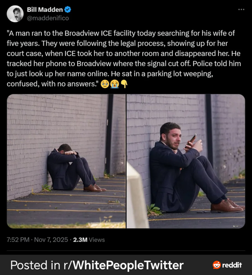Click the brown shoes in right photo
The width and height of the screenshot is (252, 275).
pos(228,206)
